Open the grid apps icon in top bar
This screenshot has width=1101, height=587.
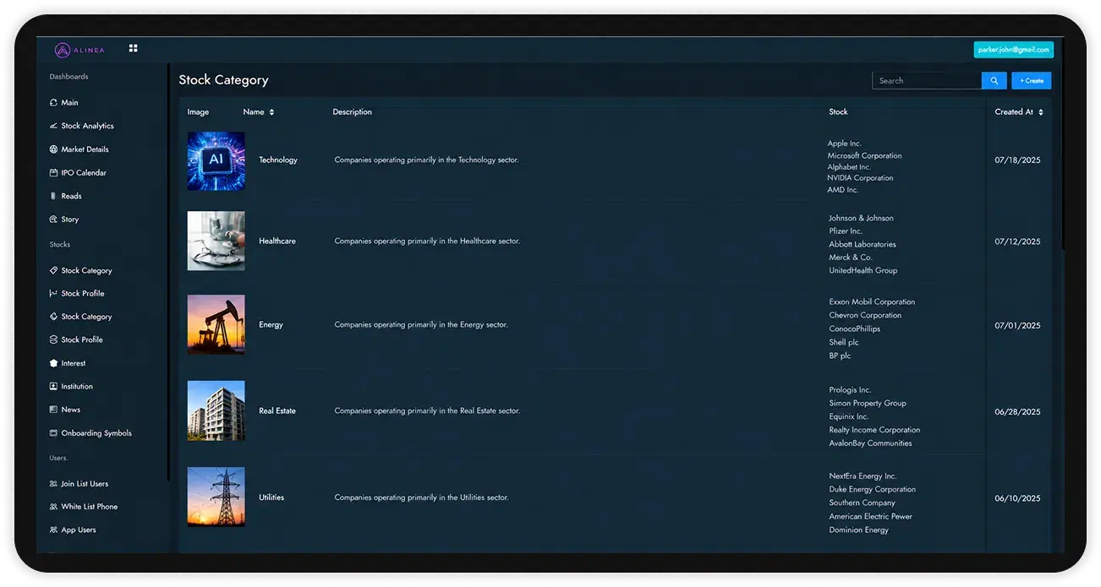tap(133, 48)
